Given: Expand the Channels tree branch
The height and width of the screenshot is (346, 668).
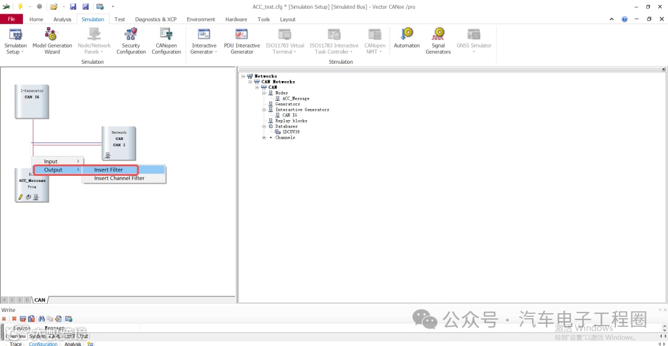Looking at the screenshot, I should pyautogui.click(x=264, y=137).
